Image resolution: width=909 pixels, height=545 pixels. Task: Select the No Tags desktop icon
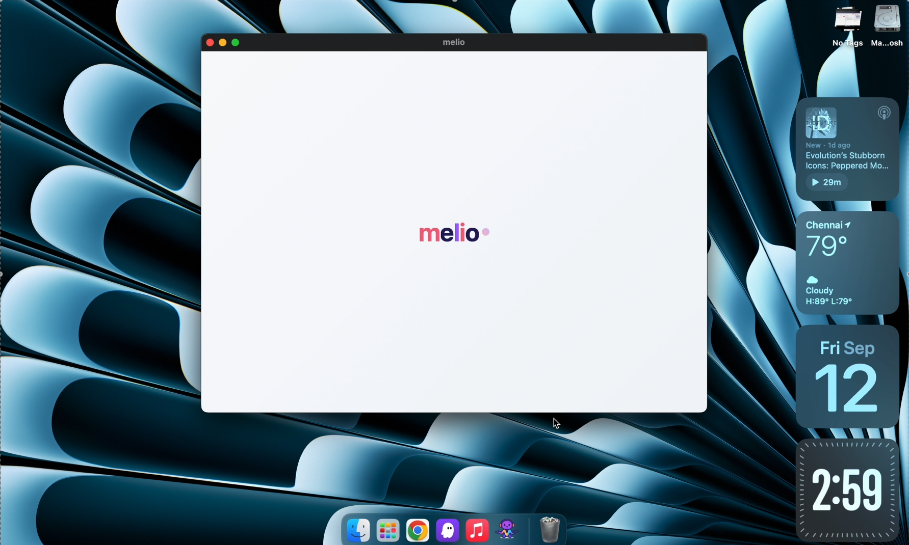pos(848,25)
